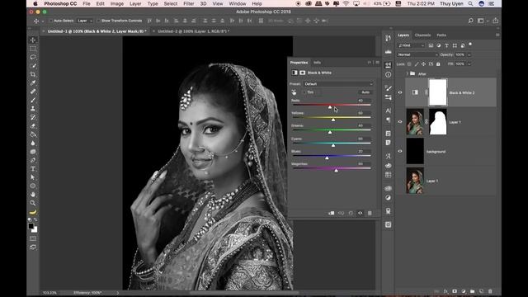
Task: Click the Auto button in Properties
Action: (x=365, y=92)
